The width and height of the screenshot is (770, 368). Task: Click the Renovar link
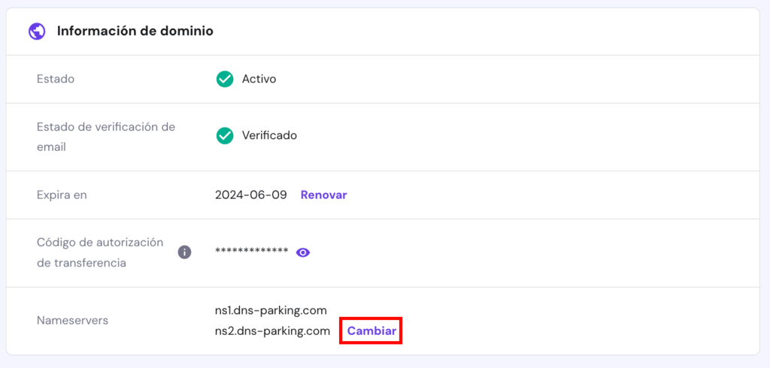(x=323, y=195)
